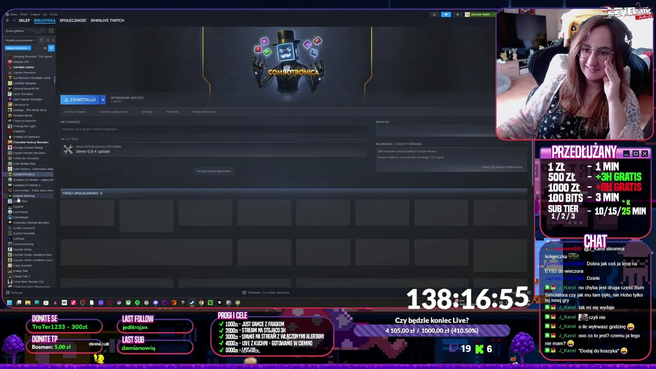This screenshot has width=656, height=369.
Task: Click the forward navigation arrow in Steam
Action: pos(14,20)
